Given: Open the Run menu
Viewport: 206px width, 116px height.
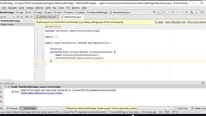Looking at the screenshot, I should point(54,8).
